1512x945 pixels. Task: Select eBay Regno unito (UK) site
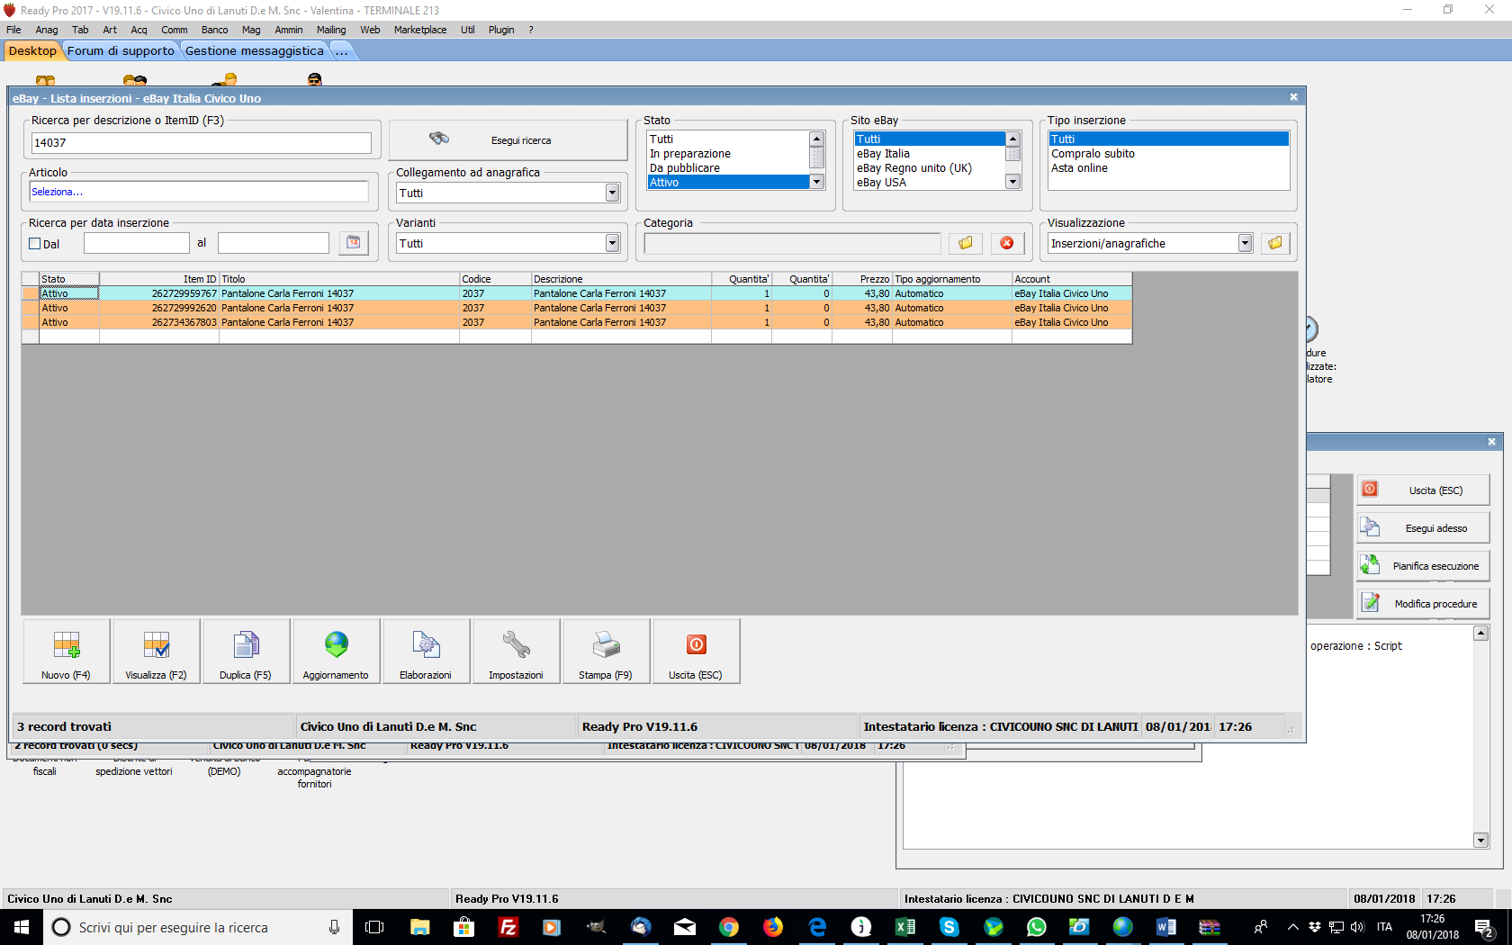click(x=914, y=168)
